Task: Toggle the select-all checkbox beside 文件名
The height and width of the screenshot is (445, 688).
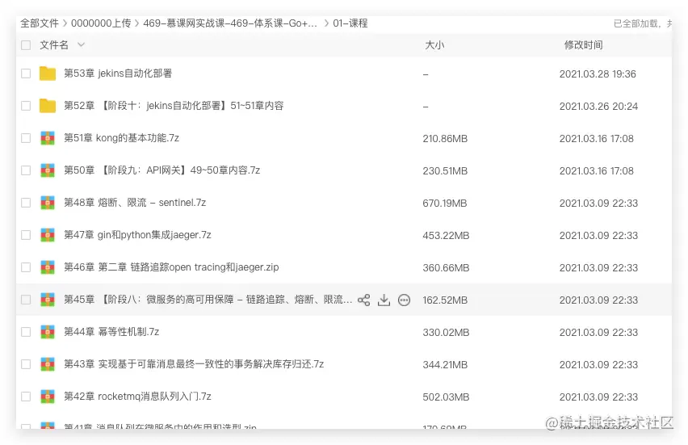Action: (x=26, y=45)
